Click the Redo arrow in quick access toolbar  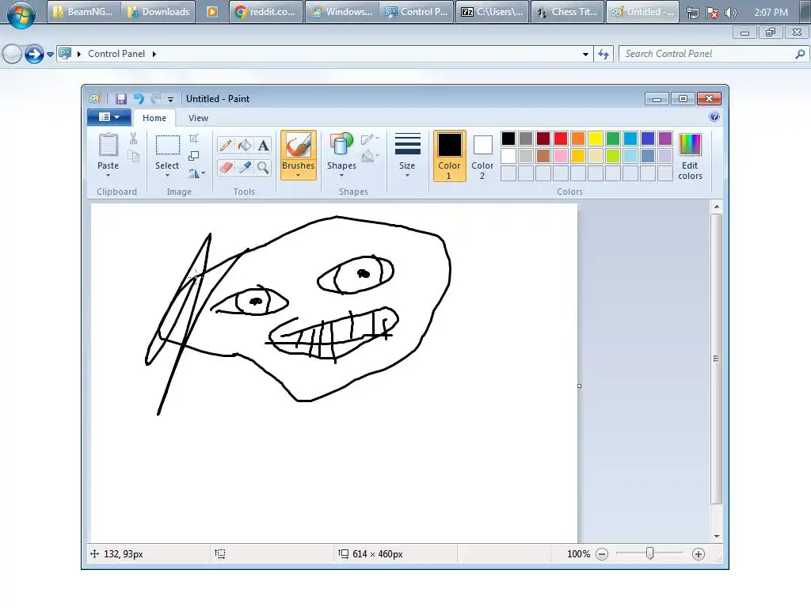pos(155,99)
